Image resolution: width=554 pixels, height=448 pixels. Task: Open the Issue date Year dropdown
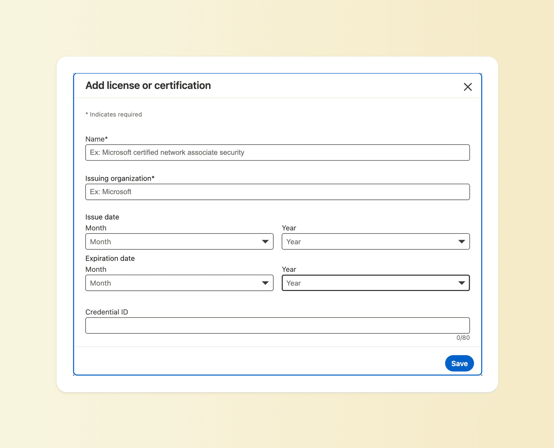376,242
